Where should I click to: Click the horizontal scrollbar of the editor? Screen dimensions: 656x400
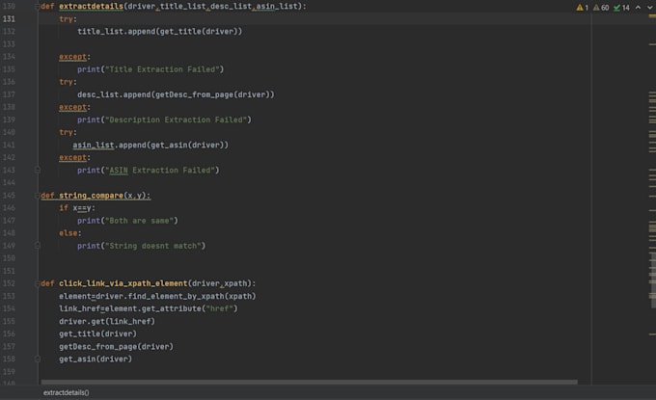coord(309,382)
